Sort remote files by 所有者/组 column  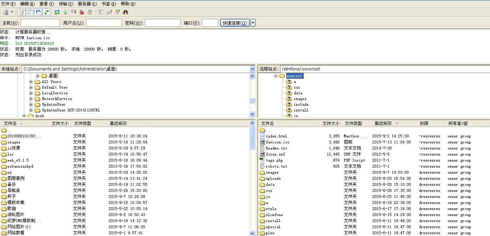(459, 124)
